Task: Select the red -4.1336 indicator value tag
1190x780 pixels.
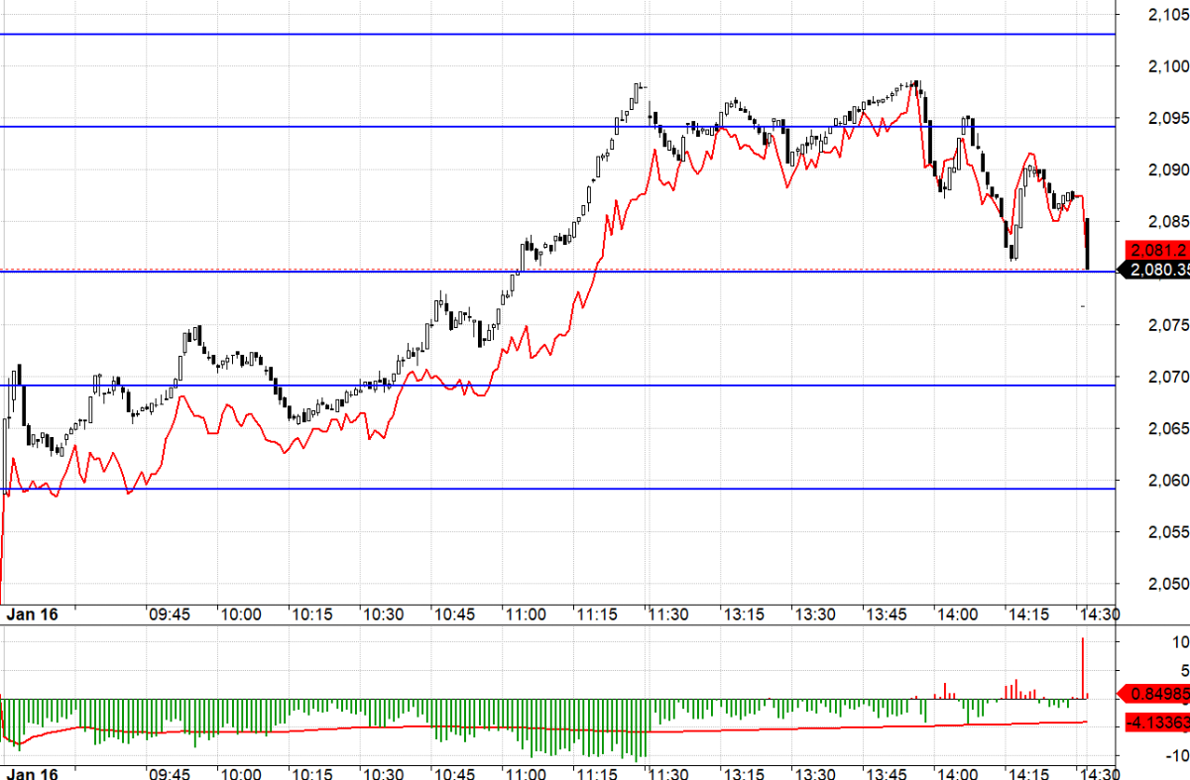Action: [x=1157, y=724]
